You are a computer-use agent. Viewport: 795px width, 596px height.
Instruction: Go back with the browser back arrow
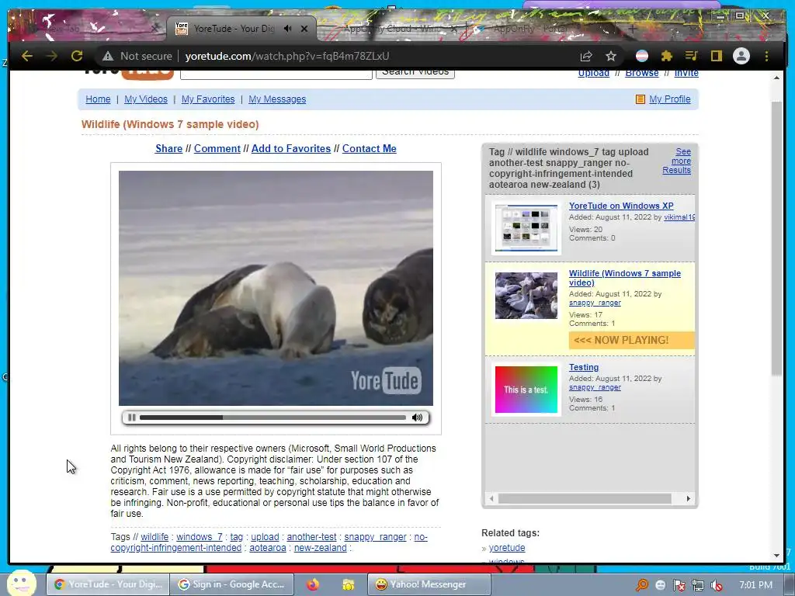coord(27,56)
